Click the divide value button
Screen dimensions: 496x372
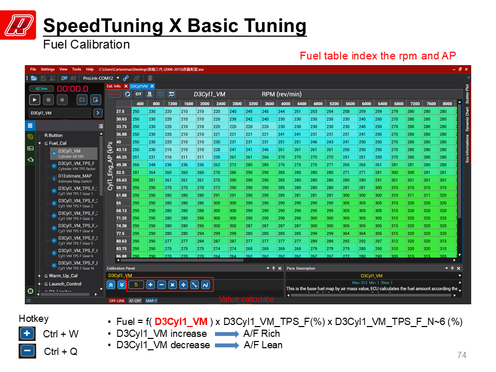click(183, 285)
